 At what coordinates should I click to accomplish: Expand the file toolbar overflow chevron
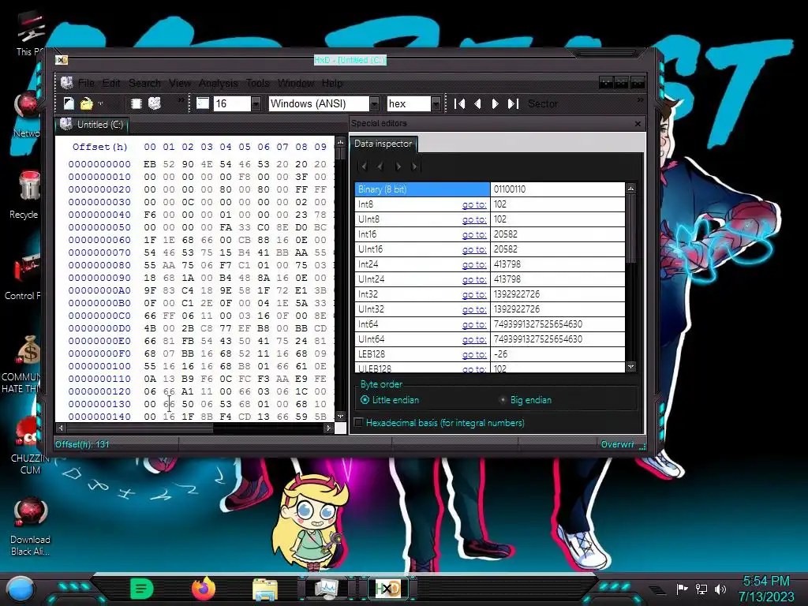(181, 100)
